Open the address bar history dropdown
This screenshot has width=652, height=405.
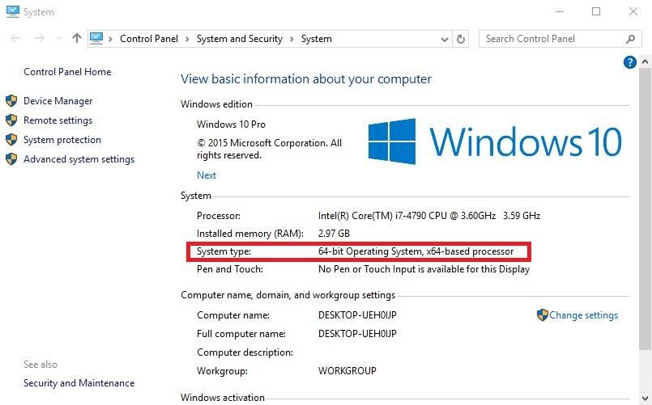pos(444,40)
